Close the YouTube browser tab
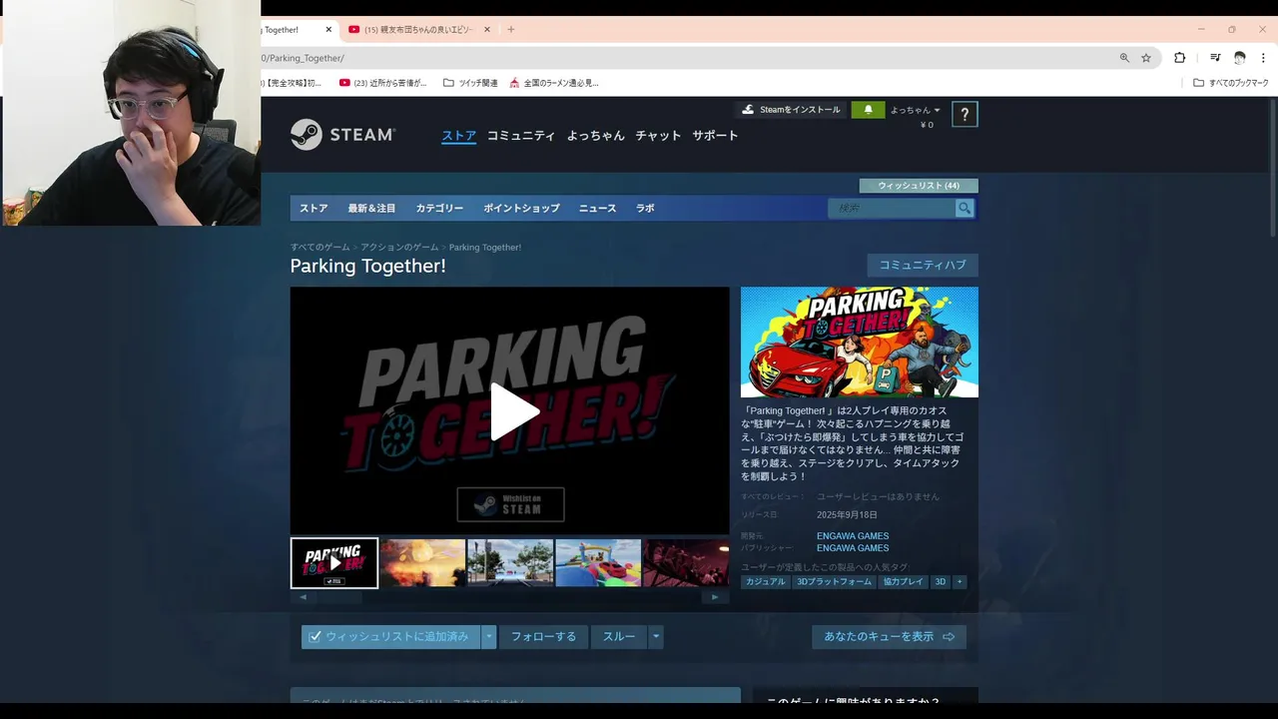Viewport: 1278px width, 719px height. pyautogui.click(x=487, y=30)
